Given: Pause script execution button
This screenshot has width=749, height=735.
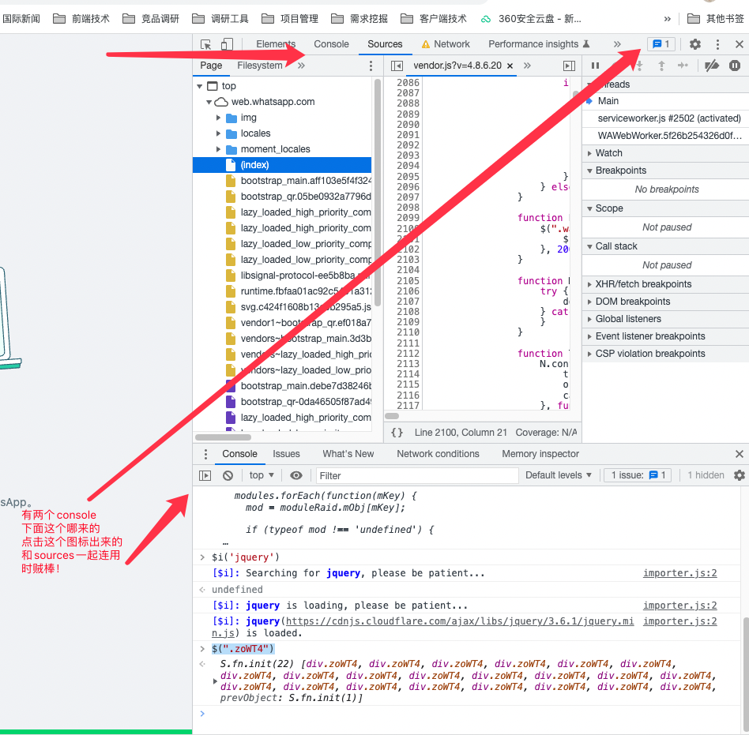Looking at the screenshot, I should pyautogui.click(x=595, y=66).
